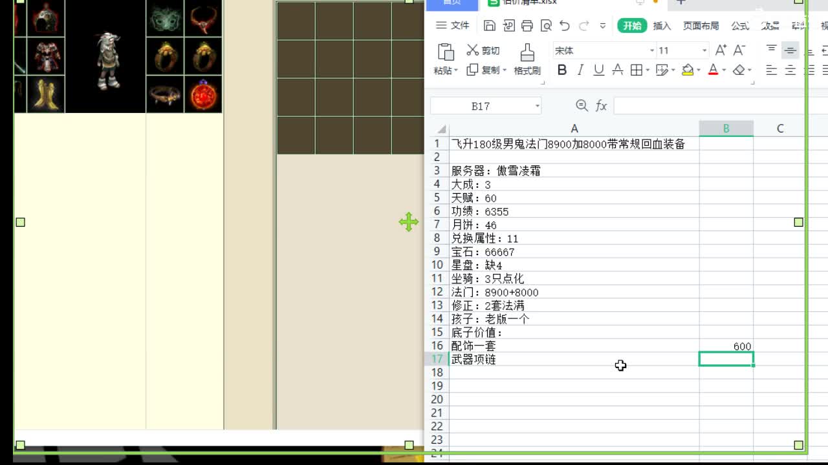Select the ring directly above the red orb
Image resolution: width=828 pixels, height=465 pixels.
[203, 56]
